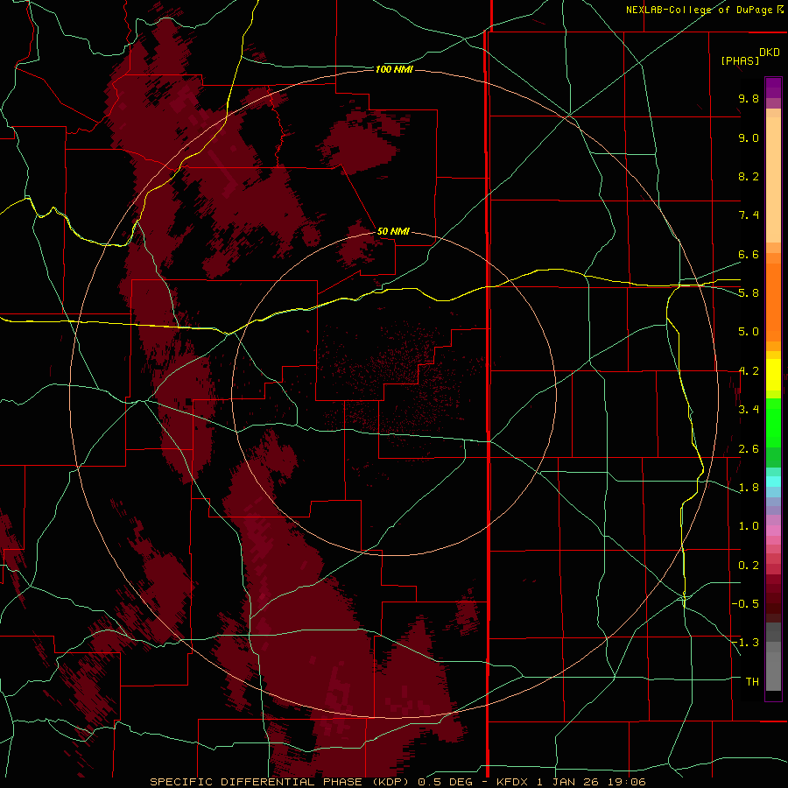This screenshot has width=788, height=788.
Task: Pick the cyan color bar segment
Action: (x=773, y=482)
